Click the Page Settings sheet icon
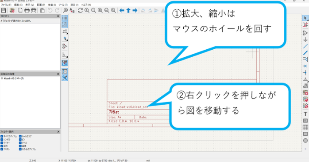 [x=20, y=10]
